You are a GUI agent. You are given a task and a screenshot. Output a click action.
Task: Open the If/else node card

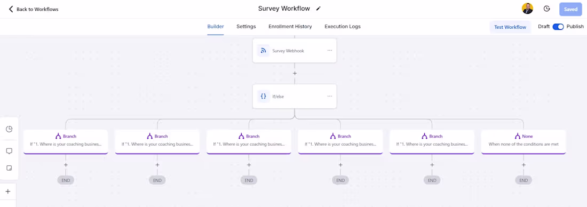(295, 96)
